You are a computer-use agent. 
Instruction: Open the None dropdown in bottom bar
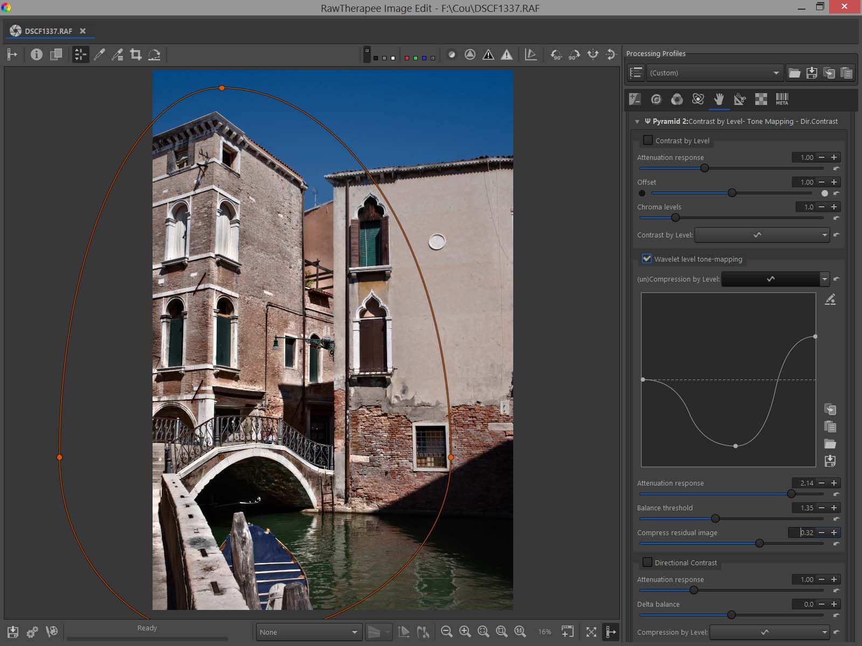(x=308, y=632)
